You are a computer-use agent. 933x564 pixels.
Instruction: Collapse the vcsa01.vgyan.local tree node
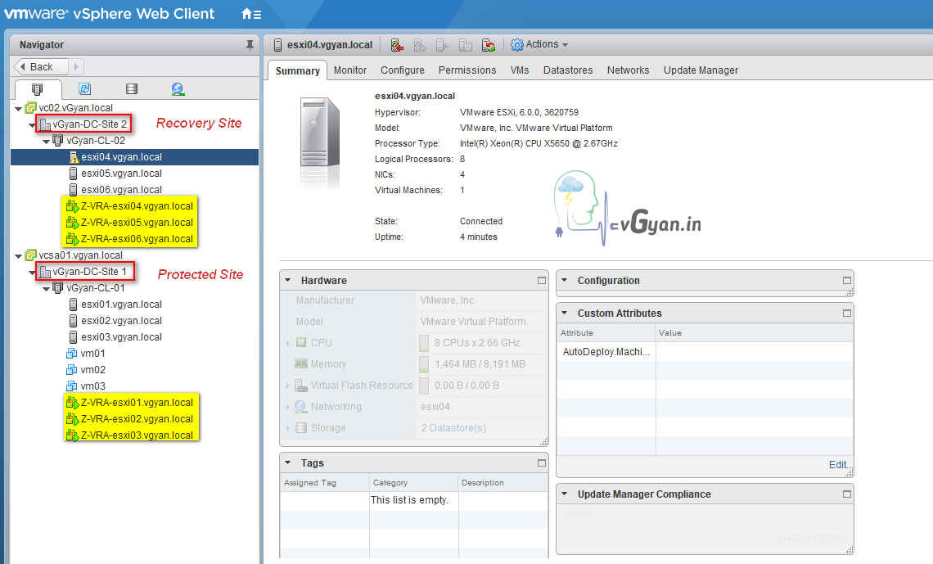click(19, 256)
